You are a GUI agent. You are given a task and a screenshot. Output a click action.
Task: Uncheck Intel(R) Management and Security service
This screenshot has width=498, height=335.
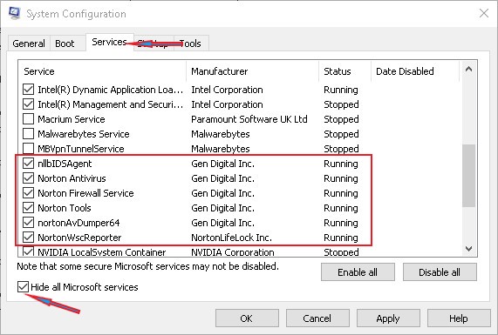point(28,104)
